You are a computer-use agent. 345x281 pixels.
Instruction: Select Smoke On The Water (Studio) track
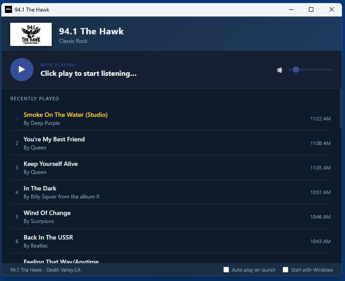pyautogui.click(x=66, y=115)
